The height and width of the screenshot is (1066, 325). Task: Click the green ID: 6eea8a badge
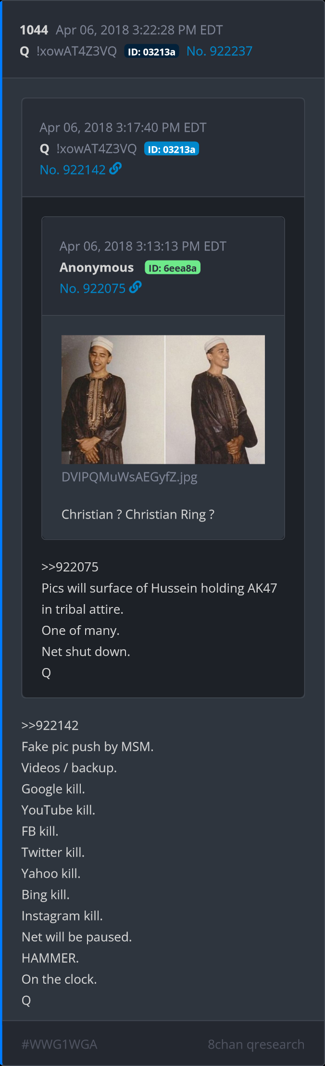coord(173,268)
